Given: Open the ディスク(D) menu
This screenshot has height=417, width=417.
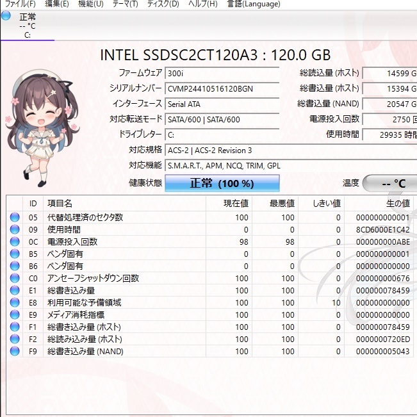Looking at the screenshot, I should click(x=163, y=4).
